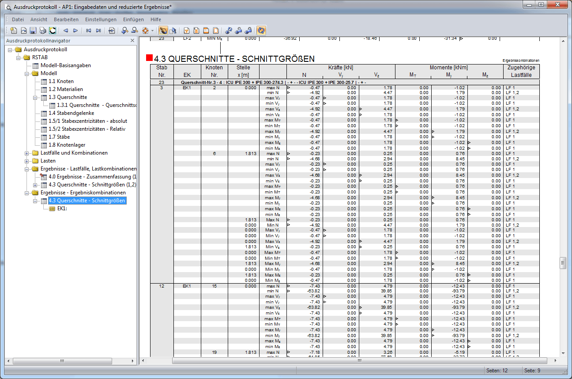This screenshot has width=572, height=379.
Task: Select 1.3.1 Querschnitte entry
Action: point(96,105)
